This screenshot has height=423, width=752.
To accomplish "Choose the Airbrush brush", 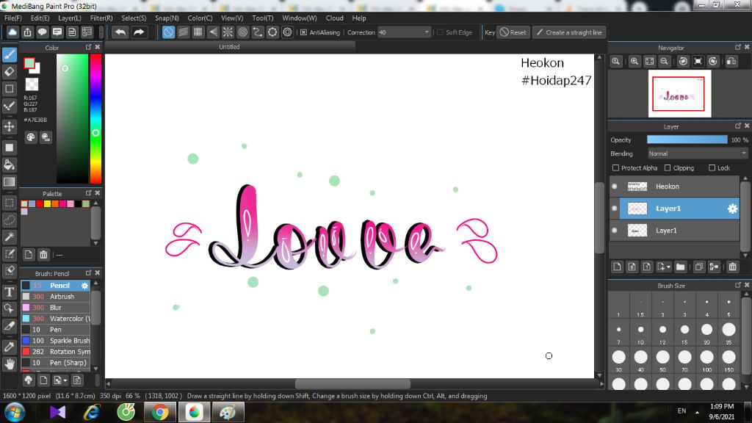I will pos(55,297).
